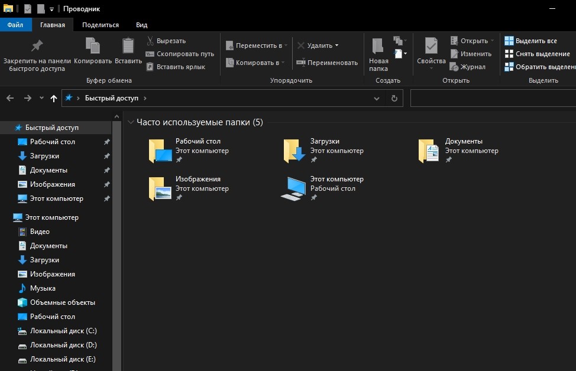Expand the Delete (Удалить) dropdown arrow
This screenshot has width=576, height=371.
coord(336,45)
